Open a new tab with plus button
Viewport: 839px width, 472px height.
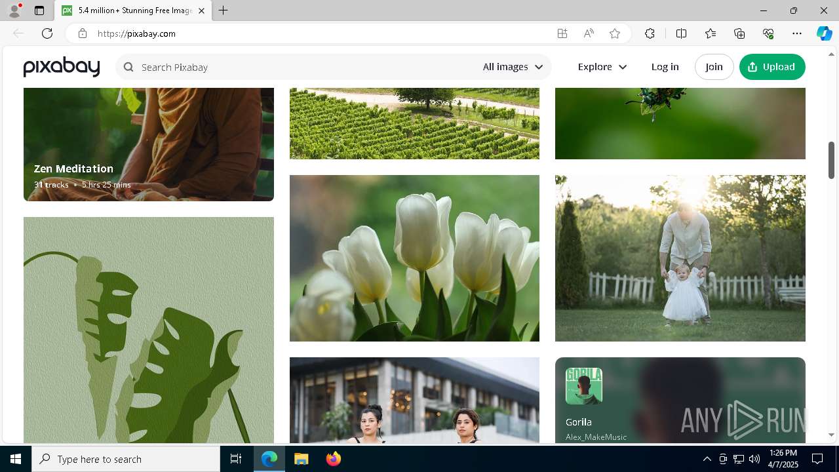(224, 10)
